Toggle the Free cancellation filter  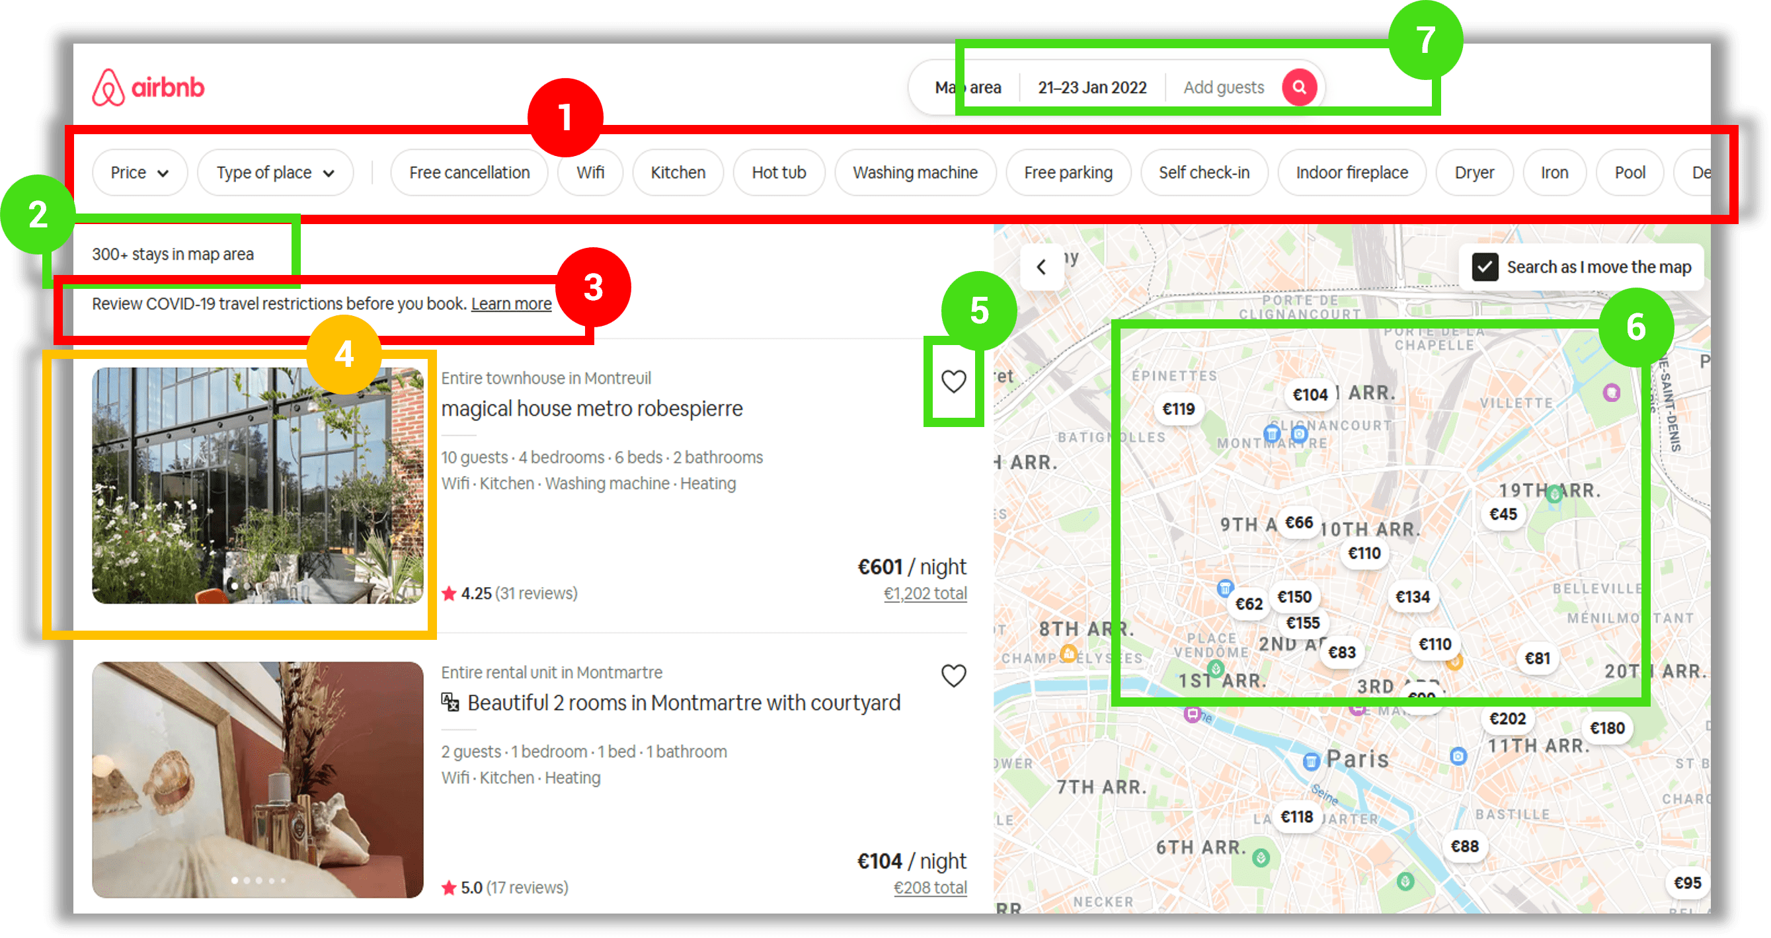pos(469,173)
